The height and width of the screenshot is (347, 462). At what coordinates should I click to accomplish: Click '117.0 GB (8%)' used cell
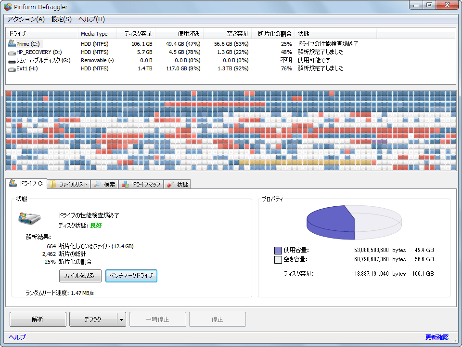pos(183,69)
